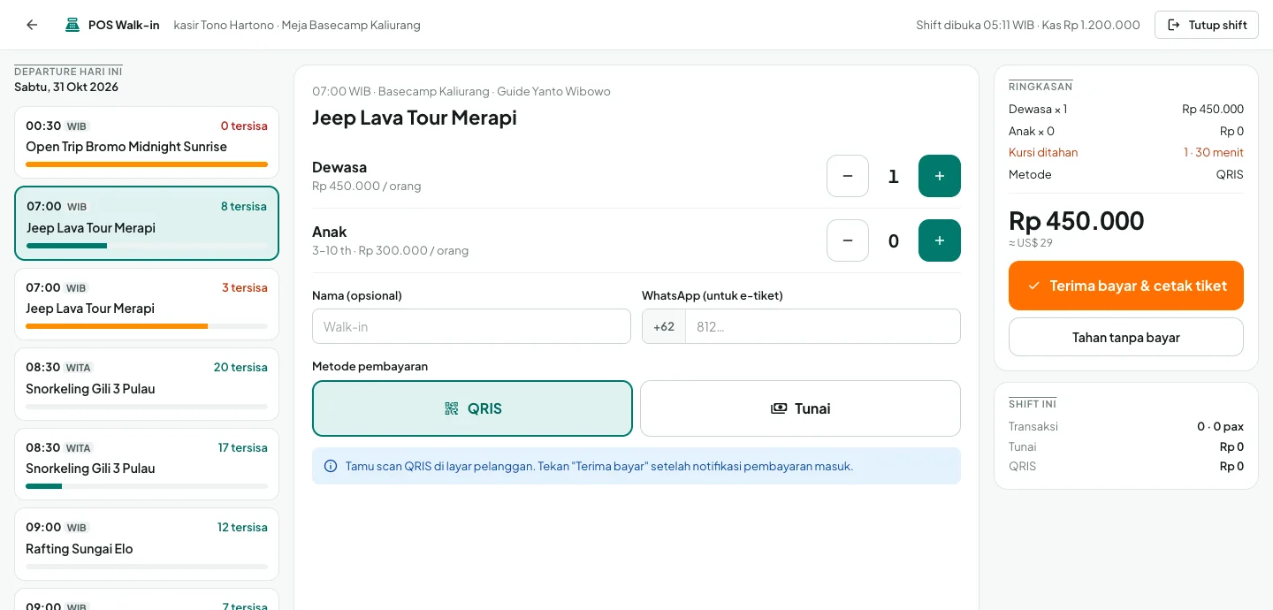Select Jeep Lava Tour Merapi with 3 tersisa
The height and width of the screenshot is (610, 1273).
(147, 304)
